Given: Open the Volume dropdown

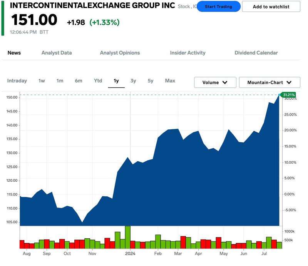Looking at the screenshot, I should (215, 82).
